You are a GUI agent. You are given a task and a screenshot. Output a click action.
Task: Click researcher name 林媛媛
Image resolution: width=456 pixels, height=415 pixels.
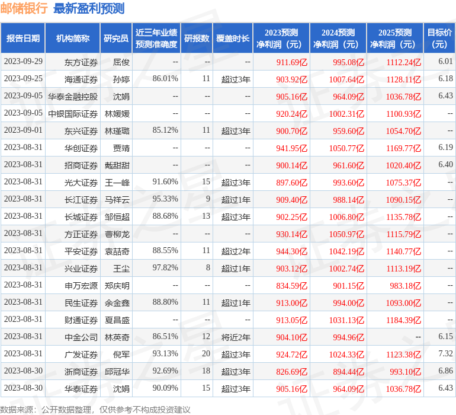(x=117, y=114)
